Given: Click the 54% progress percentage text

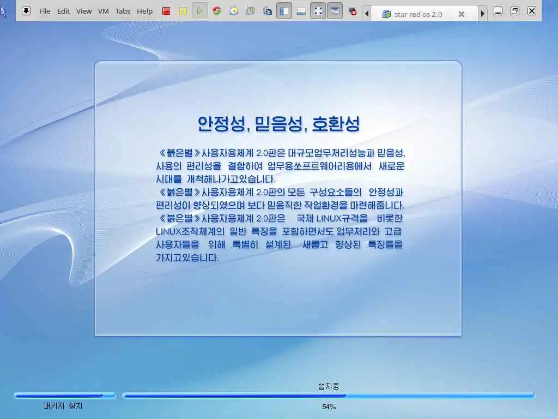Looking at the screenshot, I should 329,406.
